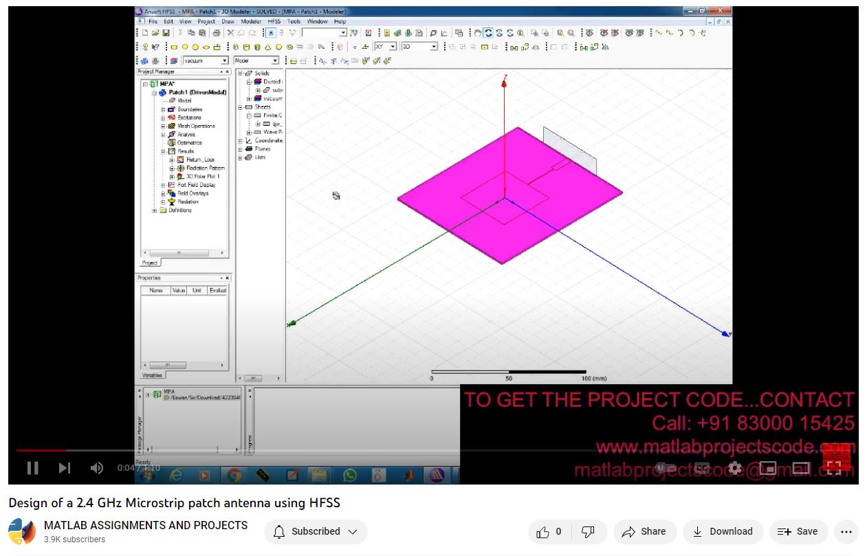Click the Delete X toolbar icon
Image resolution: width=867 pixels, height=556 pixels.
pos(230,33)
